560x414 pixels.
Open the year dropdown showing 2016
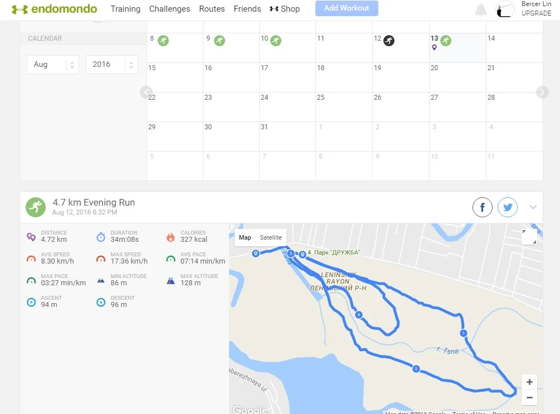[x=111, y=65]
